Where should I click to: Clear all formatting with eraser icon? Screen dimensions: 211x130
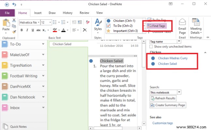click(x=88, y=22)
